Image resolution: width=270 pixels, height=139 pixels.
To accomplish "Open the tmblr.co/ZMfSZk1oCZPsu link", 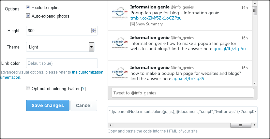I will pyautogui.click(x=156, y=18).
